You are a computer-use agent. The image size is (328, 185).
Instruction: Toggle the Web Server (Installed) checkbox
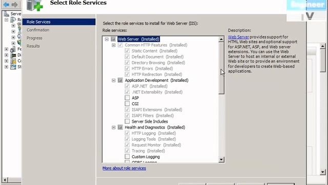click(113, 39)
